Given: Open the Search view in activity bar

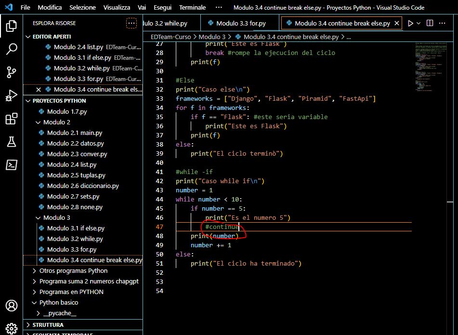Looking at the screenshot, I should (x=12, y=49).
